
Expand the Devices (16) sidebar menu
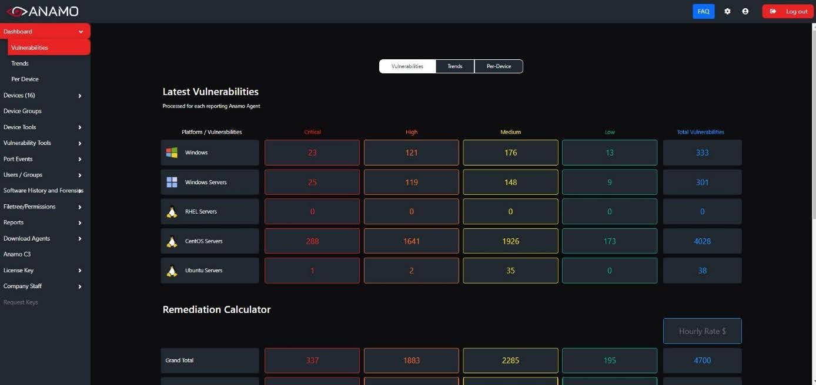tap(80, 96)
